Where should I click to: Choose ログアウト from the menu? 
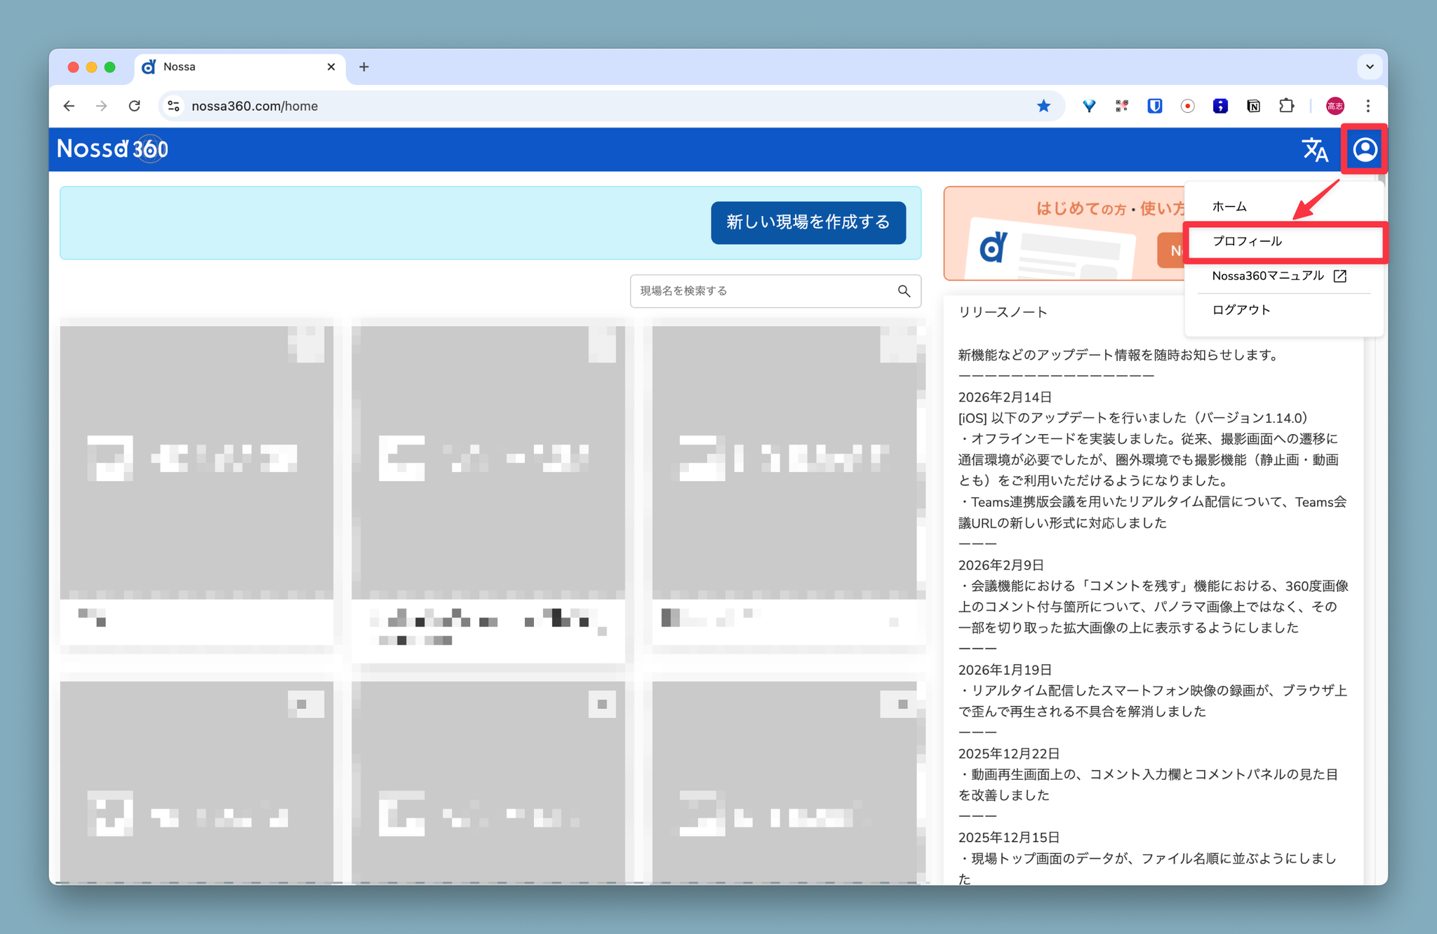tap(1241, 310)
